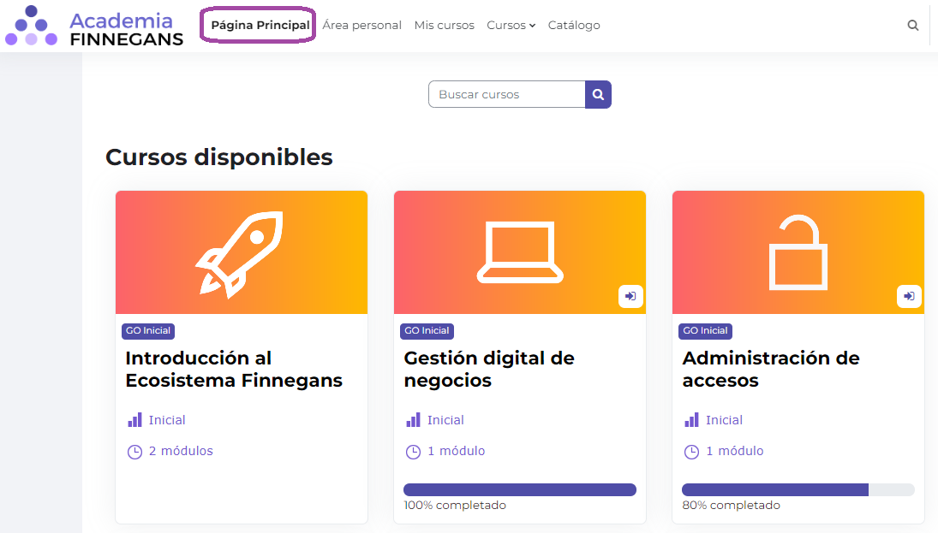Open Administración de accesos course title
The image size is (938, 533).
pos(770,370)
